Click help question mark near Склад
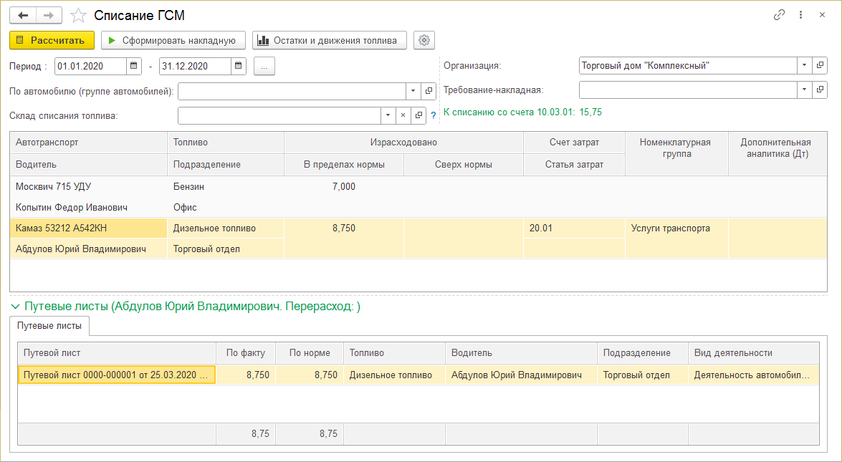The width and height of the screenshot is (842, 462). pyautogui.click(x=433, y=115)
